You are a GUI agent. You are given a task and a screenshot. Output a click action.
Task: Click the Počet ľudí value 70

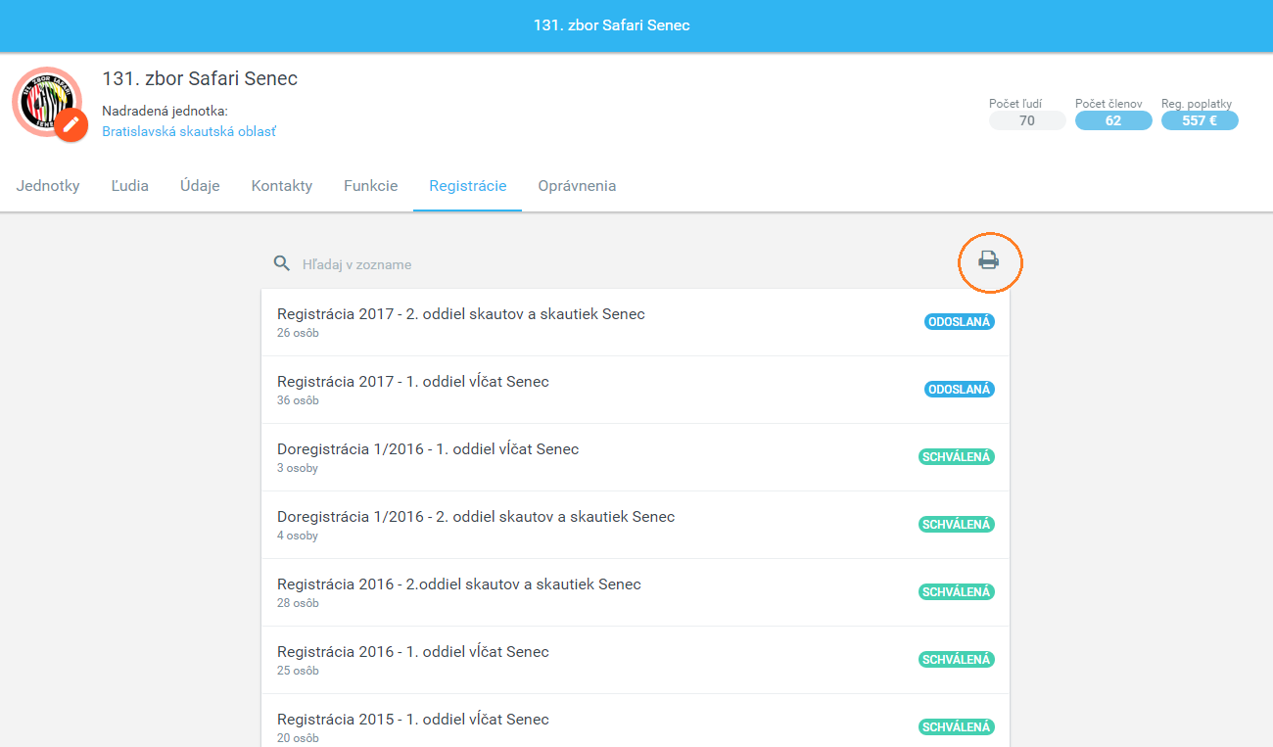click(1027, 120)
